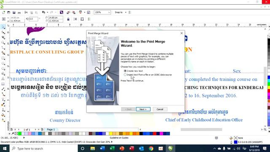Open Chrome from the taskbar
Viewport: 270px width, 152px height.
[151, 148]
